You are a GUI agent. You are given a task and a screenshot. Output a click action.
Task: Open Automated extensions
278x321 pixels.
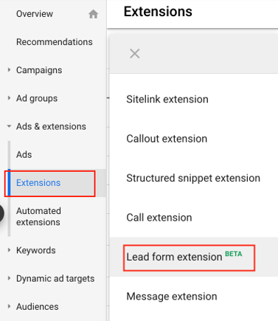(x=38, y=216)
